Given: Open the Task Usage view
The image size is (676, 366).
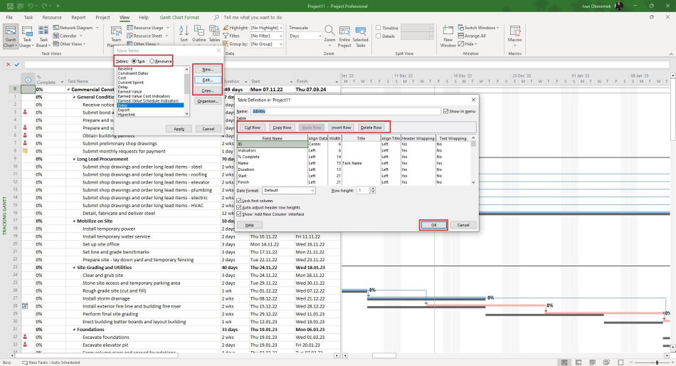Looking at the screenshot, I should click(27, 36).
